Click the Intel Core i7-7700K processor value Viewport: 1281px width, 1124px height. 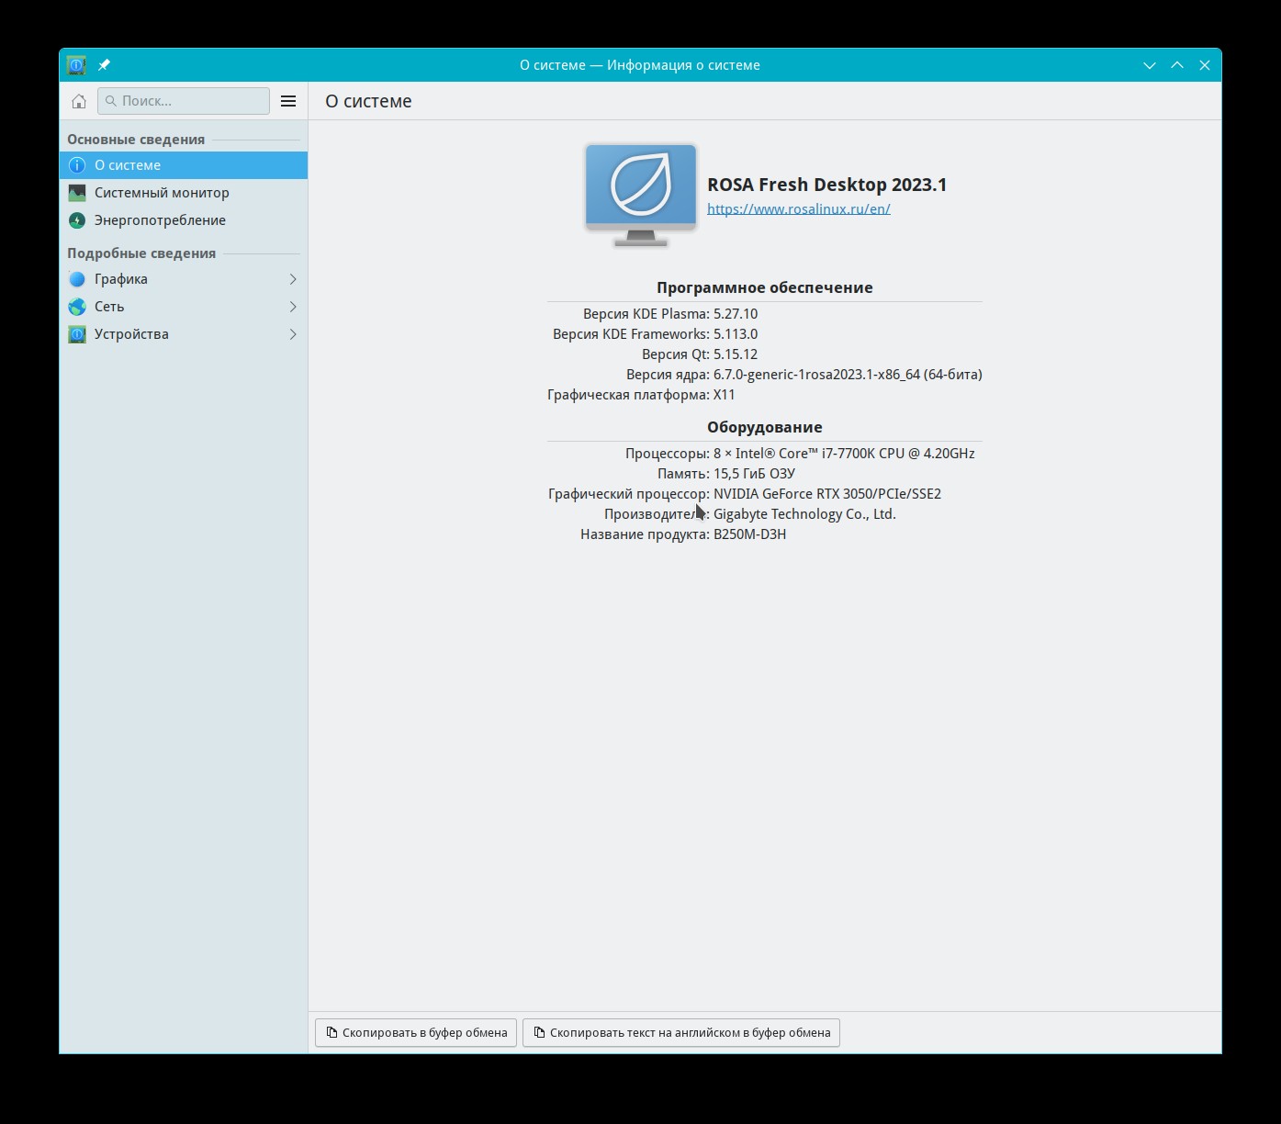click(844, 454)
